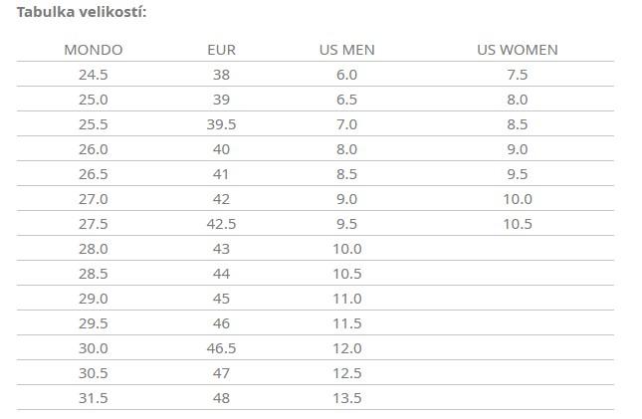Select the US MEN 6.0 cell
This screenshot has width=642, height=419.
point(347,75)
